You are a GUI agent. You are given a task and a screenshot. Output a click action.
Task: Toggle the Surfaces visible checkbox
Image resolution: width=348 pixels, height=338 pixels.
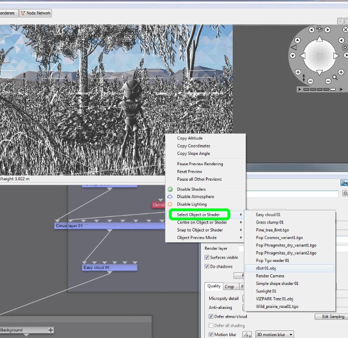click(x=207, y=257)
